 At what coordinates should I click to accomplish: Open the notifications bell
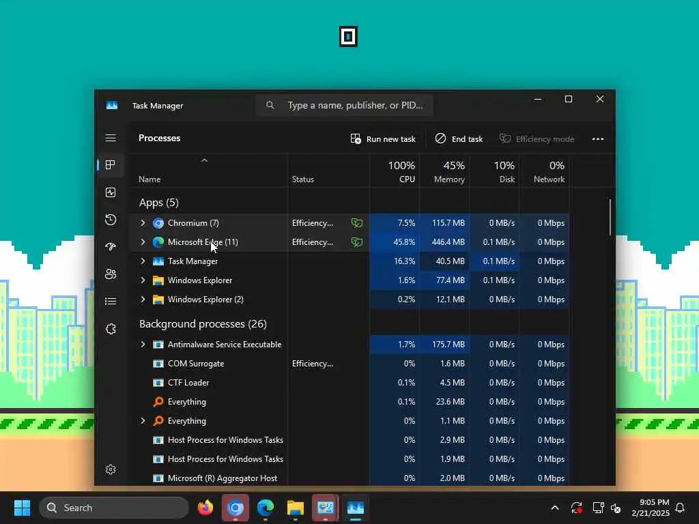pyautogui.click(x=680, y=508)
